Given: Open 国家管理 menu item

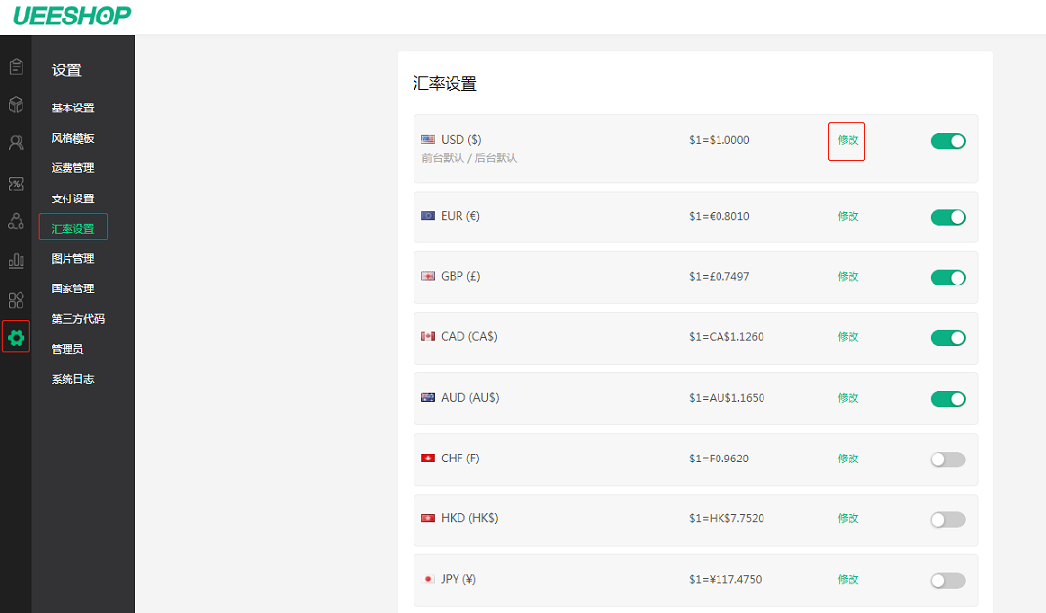Looking at the screenshot, I should 72,288.
